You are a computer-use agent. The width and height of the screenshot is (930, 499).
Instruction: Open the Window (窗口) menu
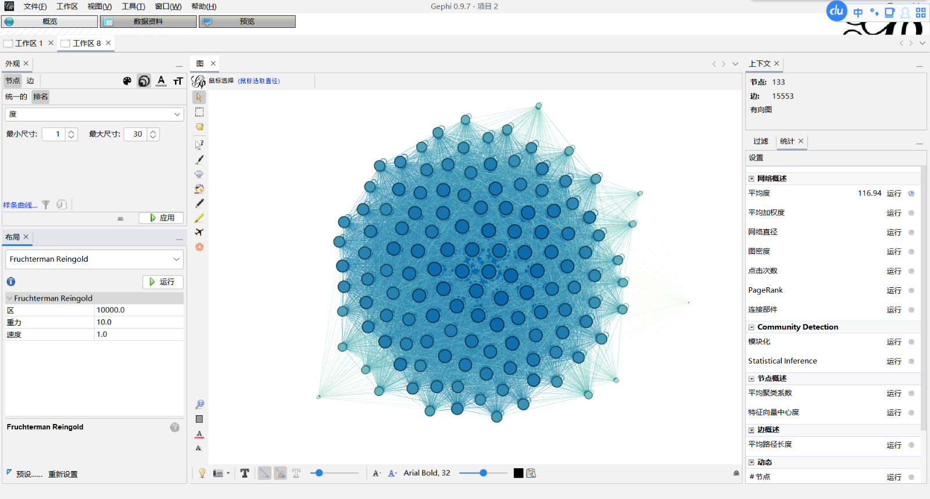click(x=168, y=6)
